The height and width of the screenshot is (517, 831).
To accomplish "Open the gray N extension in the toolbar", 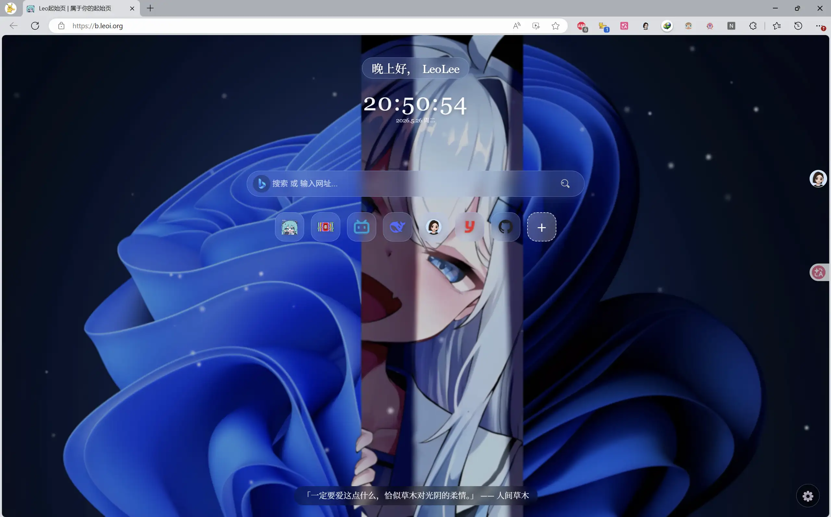I will point(731,26).
